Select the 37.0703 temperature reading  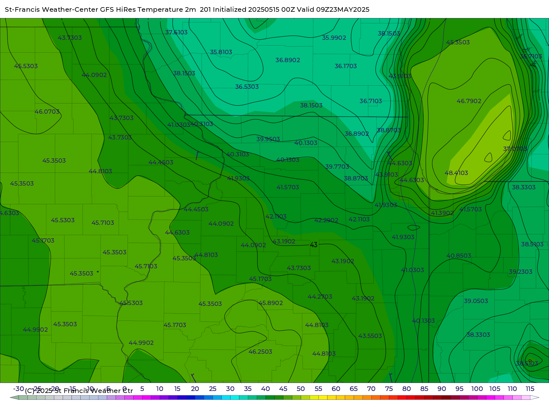click(515, 149)
